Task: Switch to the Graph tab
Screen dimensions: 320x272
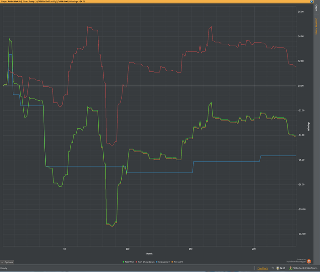Action: pyautogui.click(x=316, y=8)
